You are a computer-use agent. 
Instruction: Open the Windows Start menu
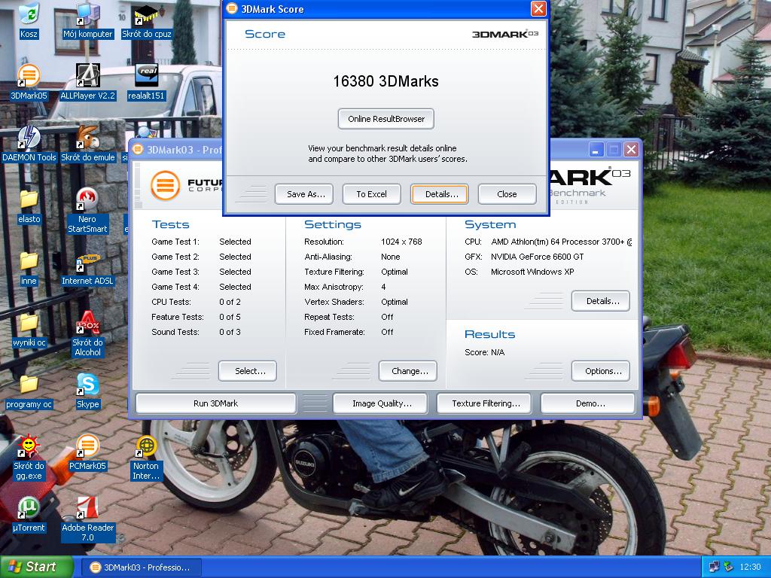36,567
